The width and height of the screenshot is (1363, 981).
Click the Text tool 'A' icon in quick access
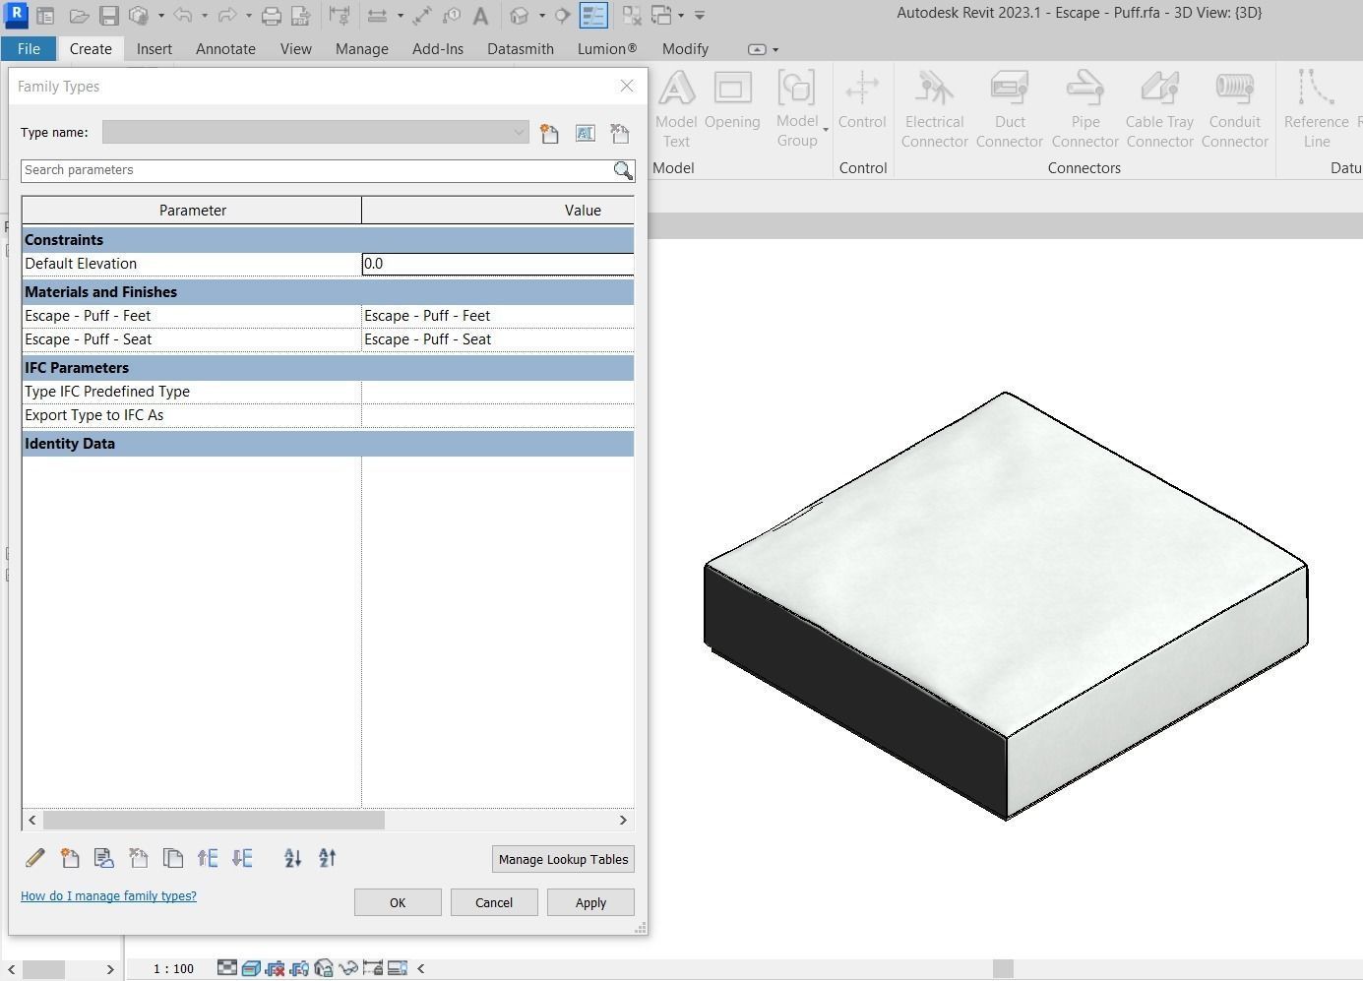480,16
